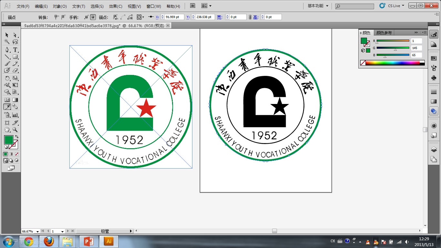This screenshot has width=441, height=248.
Task: Pick the Magic Wand tool
Action: pos(7,42)
